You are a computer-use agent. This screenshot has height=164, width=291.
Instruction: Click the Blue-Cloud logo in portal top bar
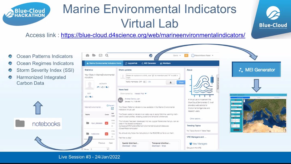click(151, 56)
